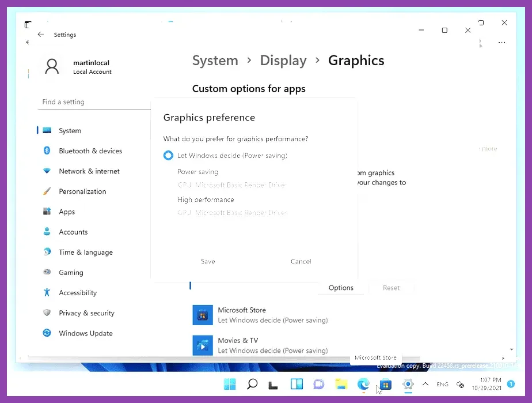Image resolution: width=532 pixels, height=403 pixels.
Task: Click the Accessibility figure icon
Action: [47, 292]
